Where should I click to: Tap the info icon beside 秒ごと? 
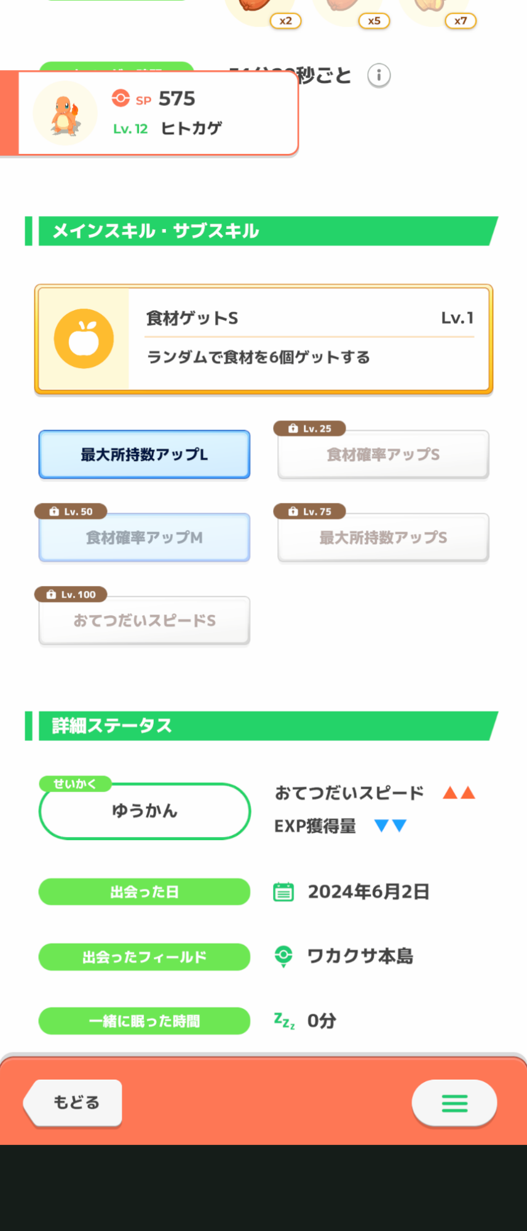379,76
